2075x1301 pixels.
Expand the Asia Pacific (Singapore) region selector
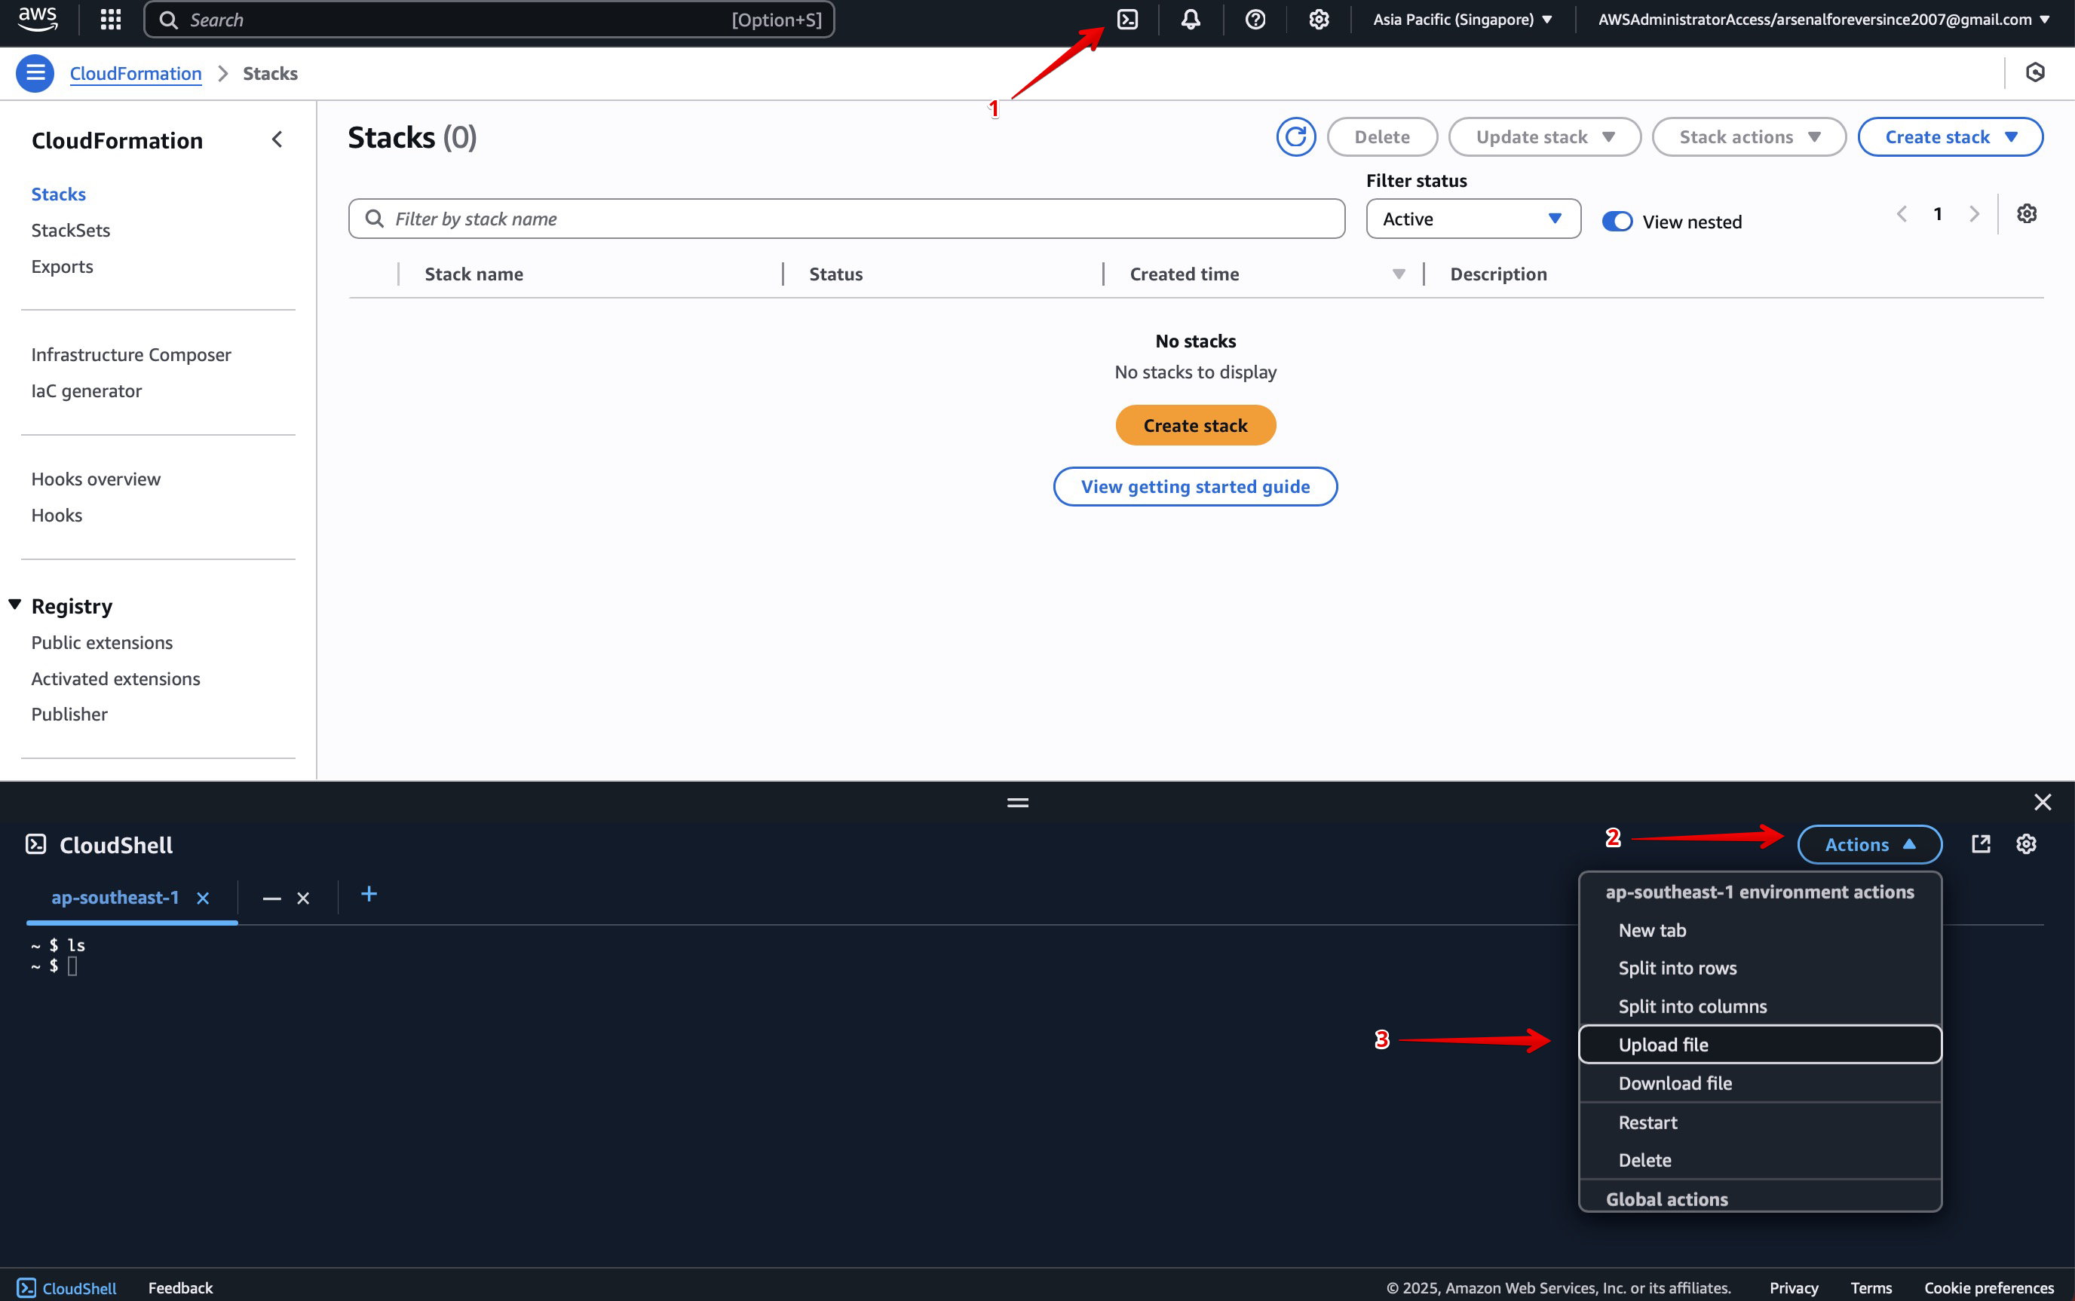(x=1462, y=20)
